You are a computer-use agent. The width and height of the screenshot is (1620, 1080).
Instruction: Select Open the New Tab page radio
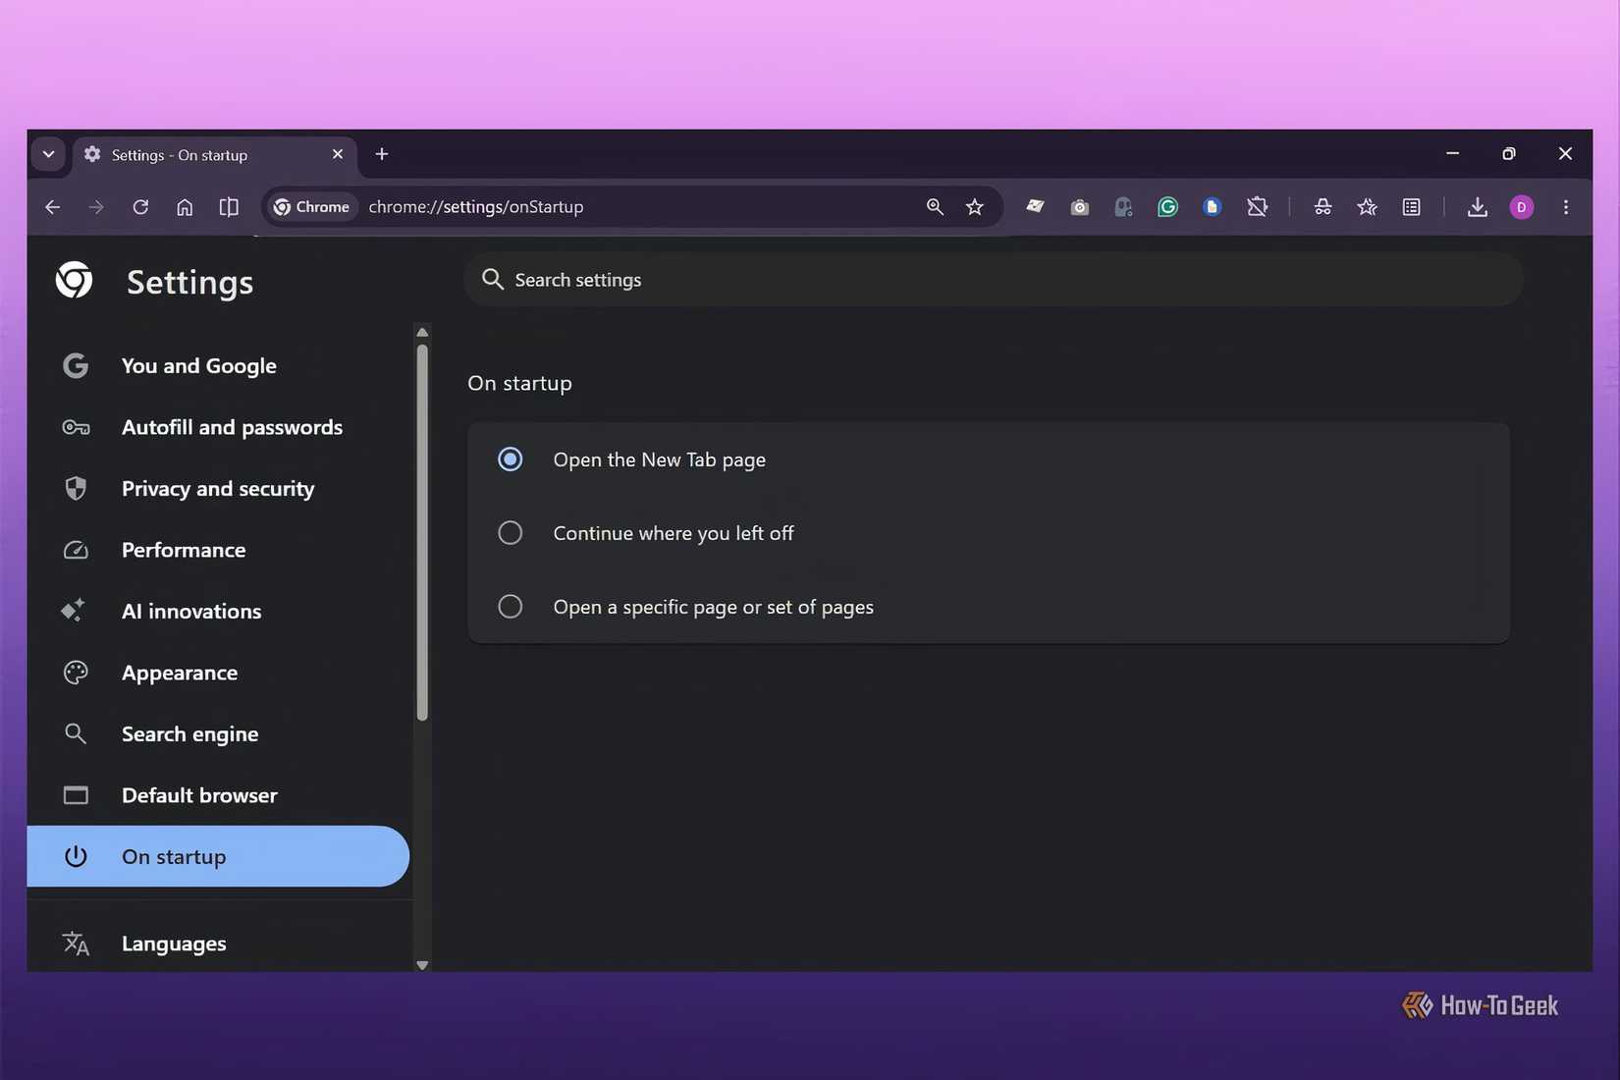coord(510,459)
